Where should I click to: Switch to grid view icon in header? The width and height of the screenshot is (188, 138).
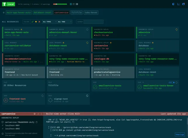71,4
